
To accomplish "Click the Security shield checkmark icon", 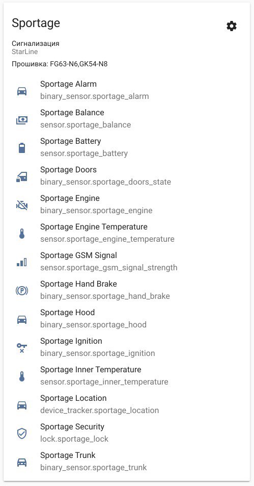I will point(22,433).
